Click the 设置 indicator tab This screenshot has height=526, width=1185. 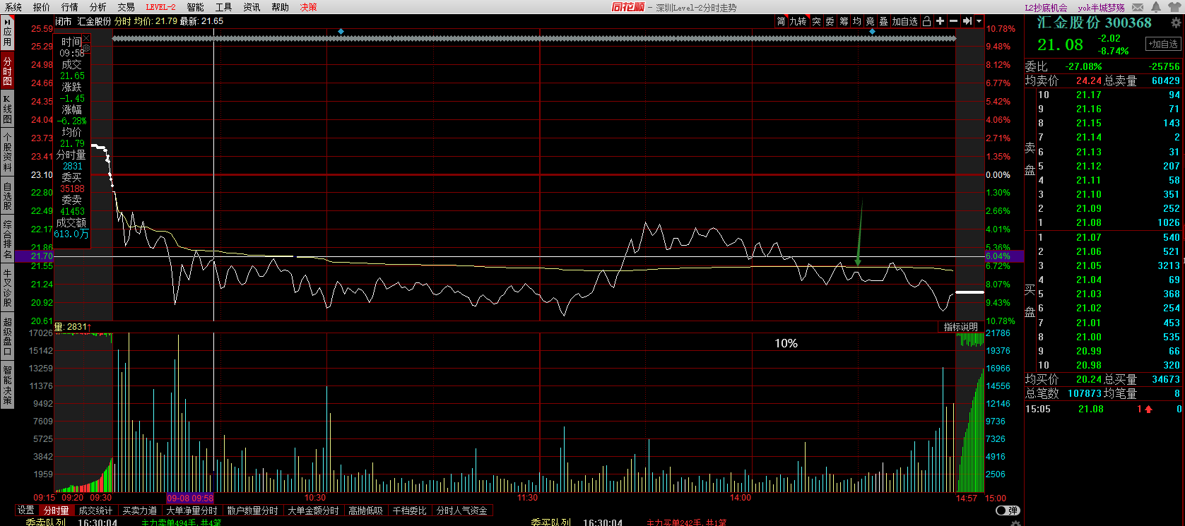26,510
